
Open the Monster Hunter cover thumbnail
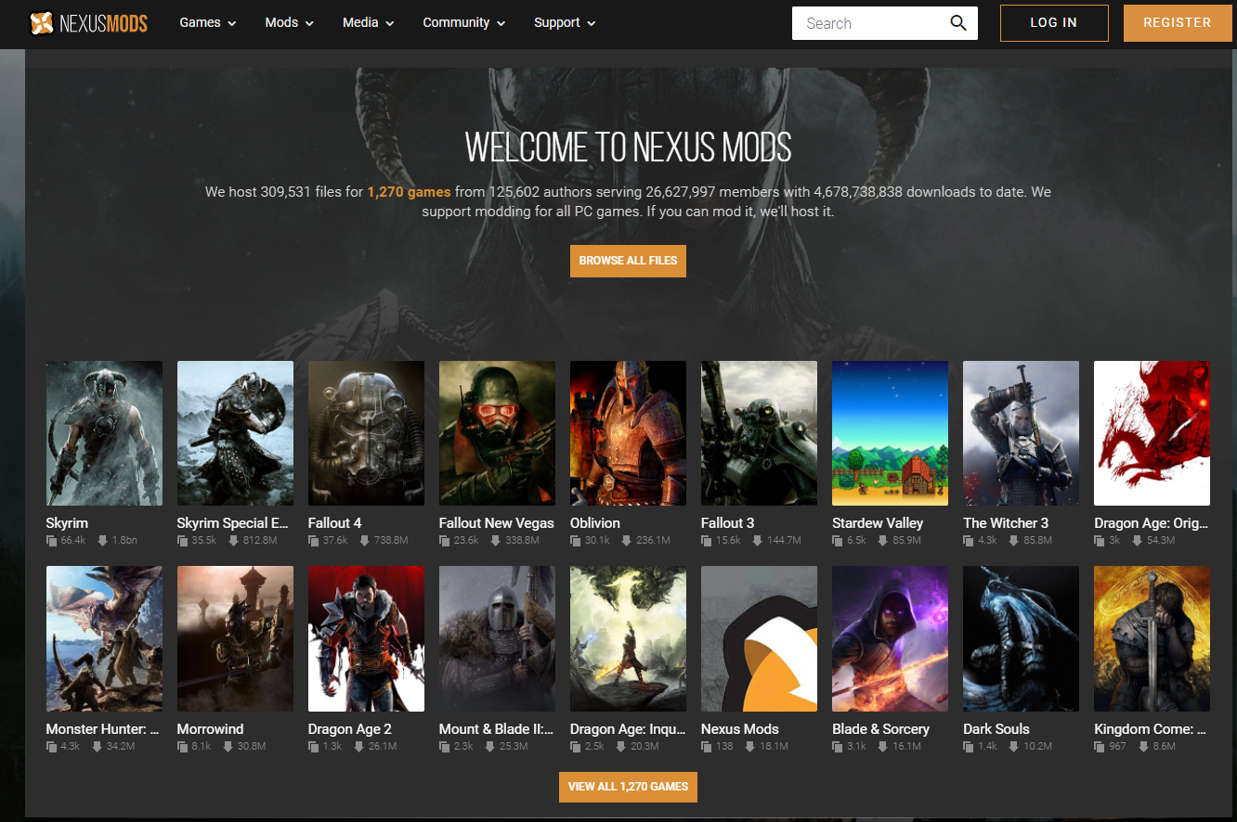(104, 639)
